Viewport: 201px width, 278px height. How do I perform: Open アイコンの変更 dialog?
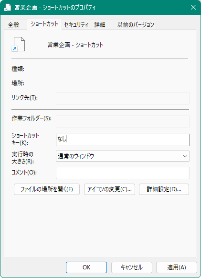click(x=109, y=189)
